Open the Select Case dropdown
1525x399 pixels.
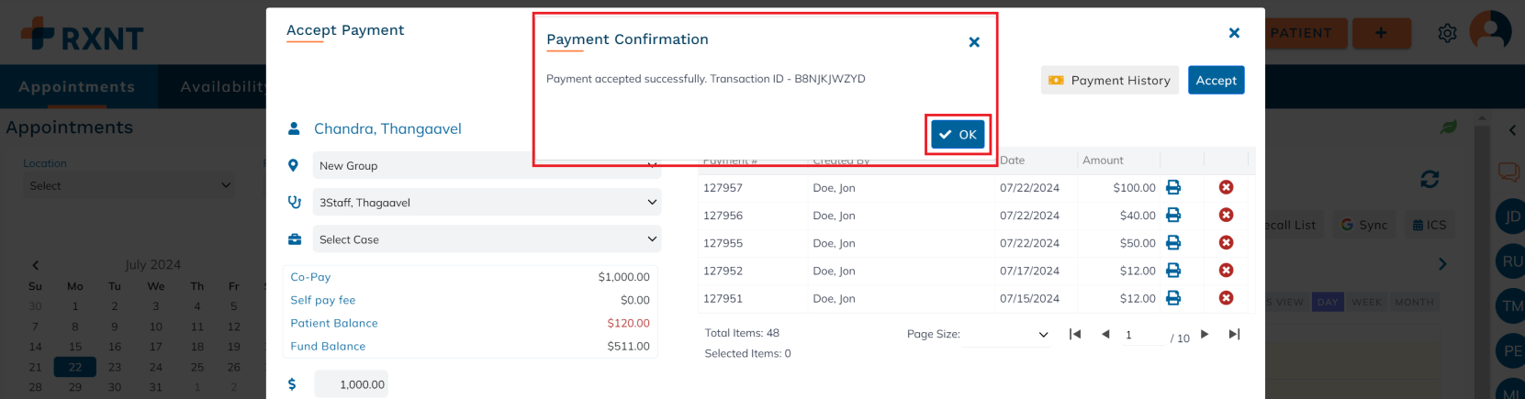point(487,239)
